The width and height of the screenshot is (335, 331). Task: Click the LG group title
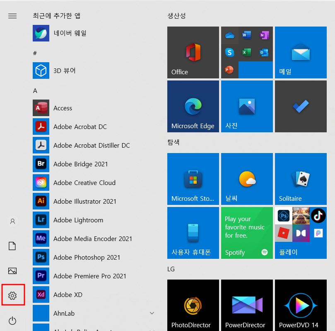pos(171,269)
